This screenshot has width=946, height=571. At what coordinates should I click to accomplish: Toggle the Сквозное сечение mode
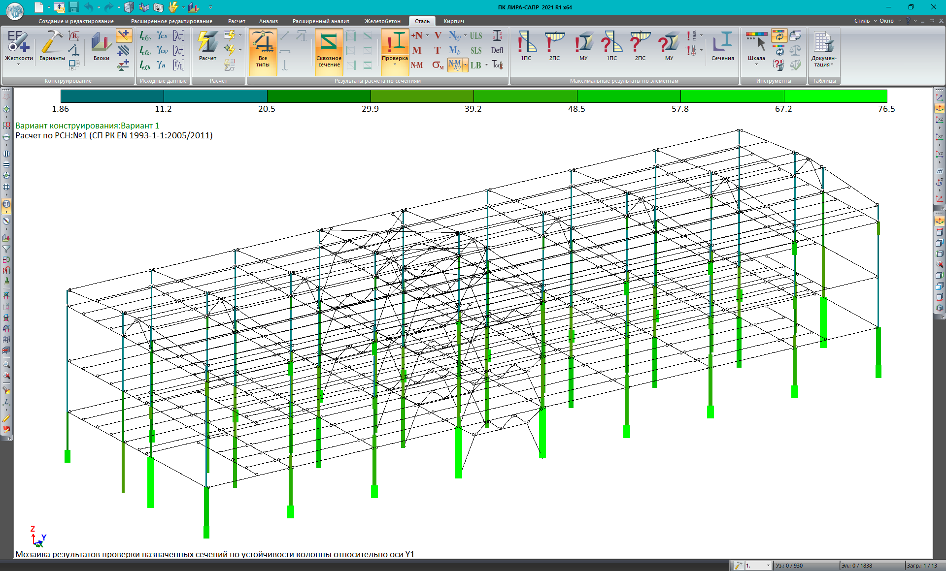click(329, 49)
